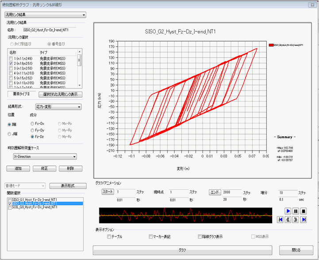The width and height of the screenshot is (319, 260).
Task: Choose the Fx-Dx component
Action: [x=32, y=124]
